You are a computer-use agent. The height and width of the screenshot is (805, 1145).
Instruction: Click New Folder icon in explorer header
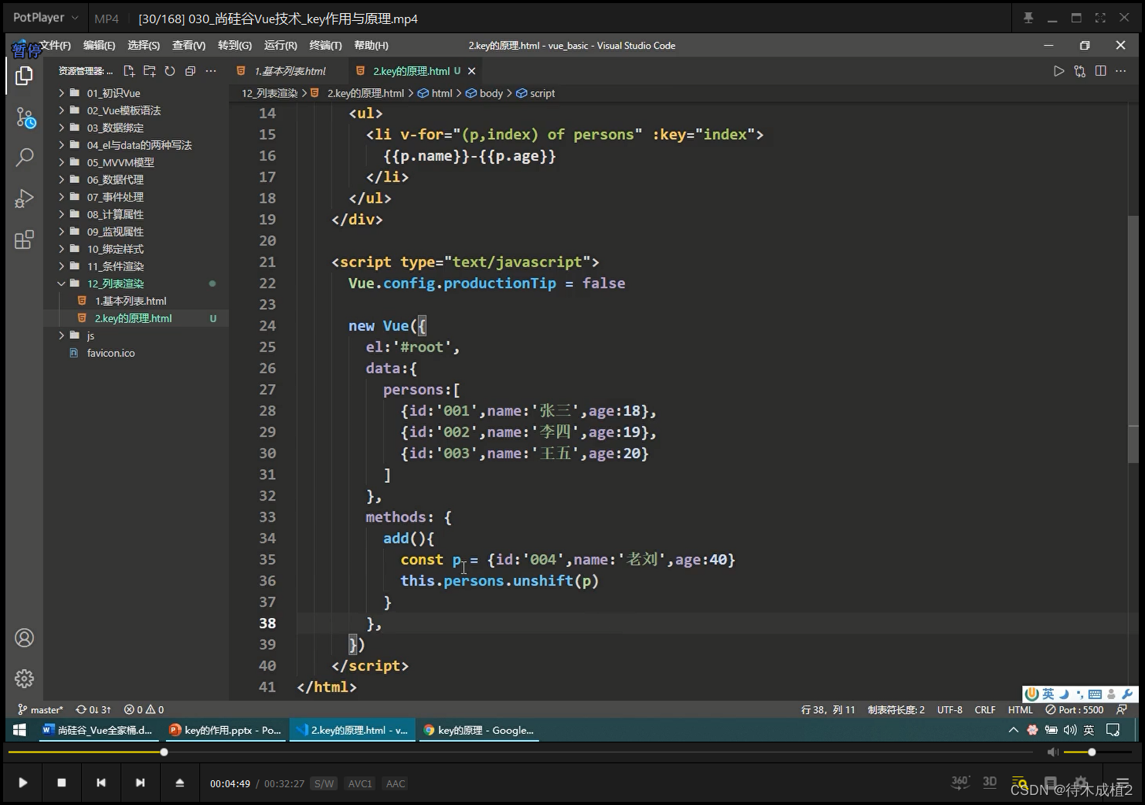[x=149, y=71]
